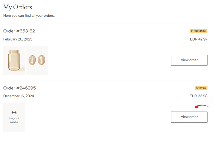Click the lid of the vase image
Viewport: 214px width, 144px height.
[14, 52]
